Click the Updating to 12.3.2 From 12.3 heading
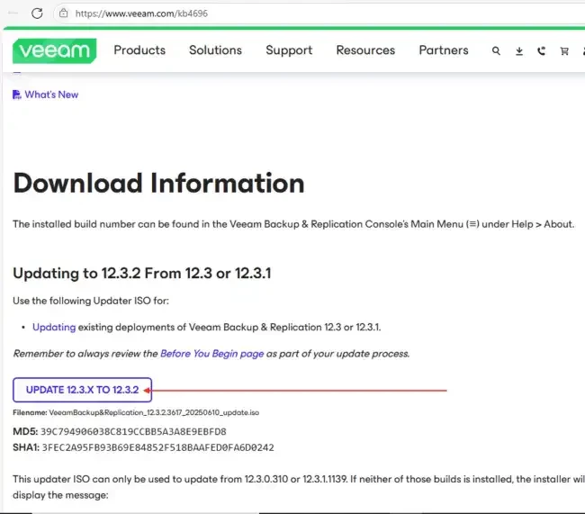 click(x=142, y=274)
